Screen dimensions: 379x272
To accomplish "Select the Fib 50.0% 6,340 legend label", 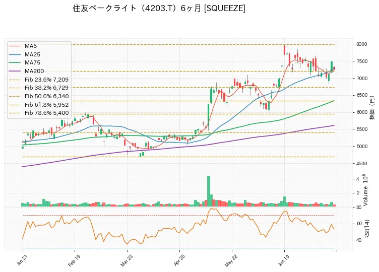I will [46, 96].
